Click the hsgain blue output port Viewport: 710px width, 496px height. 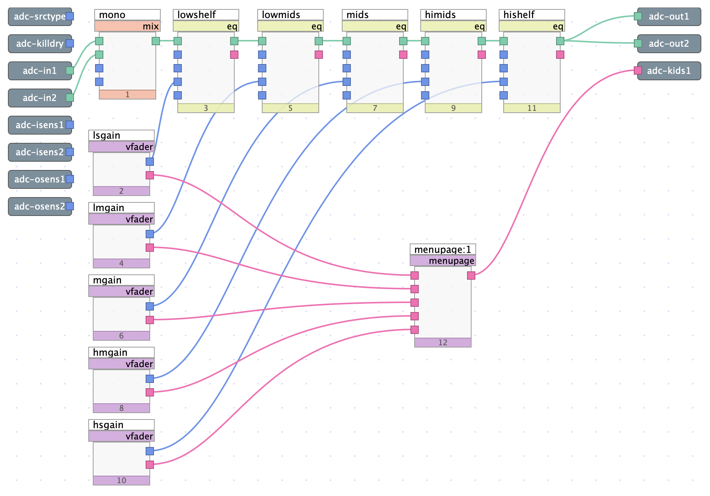(150, 451)
